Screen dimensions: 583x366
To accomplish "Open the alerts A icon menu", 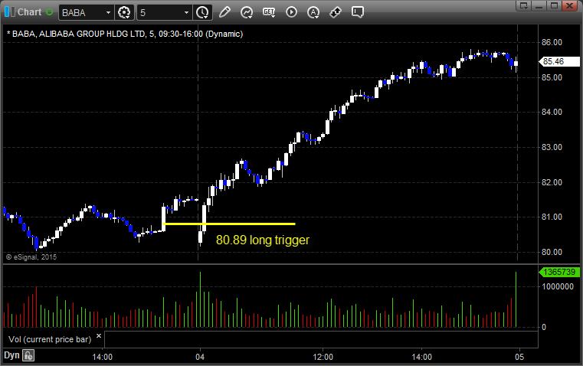I will click(x=313, y=12).
